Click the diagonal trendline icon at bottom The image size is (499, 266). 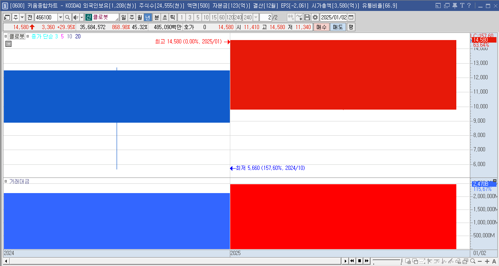coord(451,261)
